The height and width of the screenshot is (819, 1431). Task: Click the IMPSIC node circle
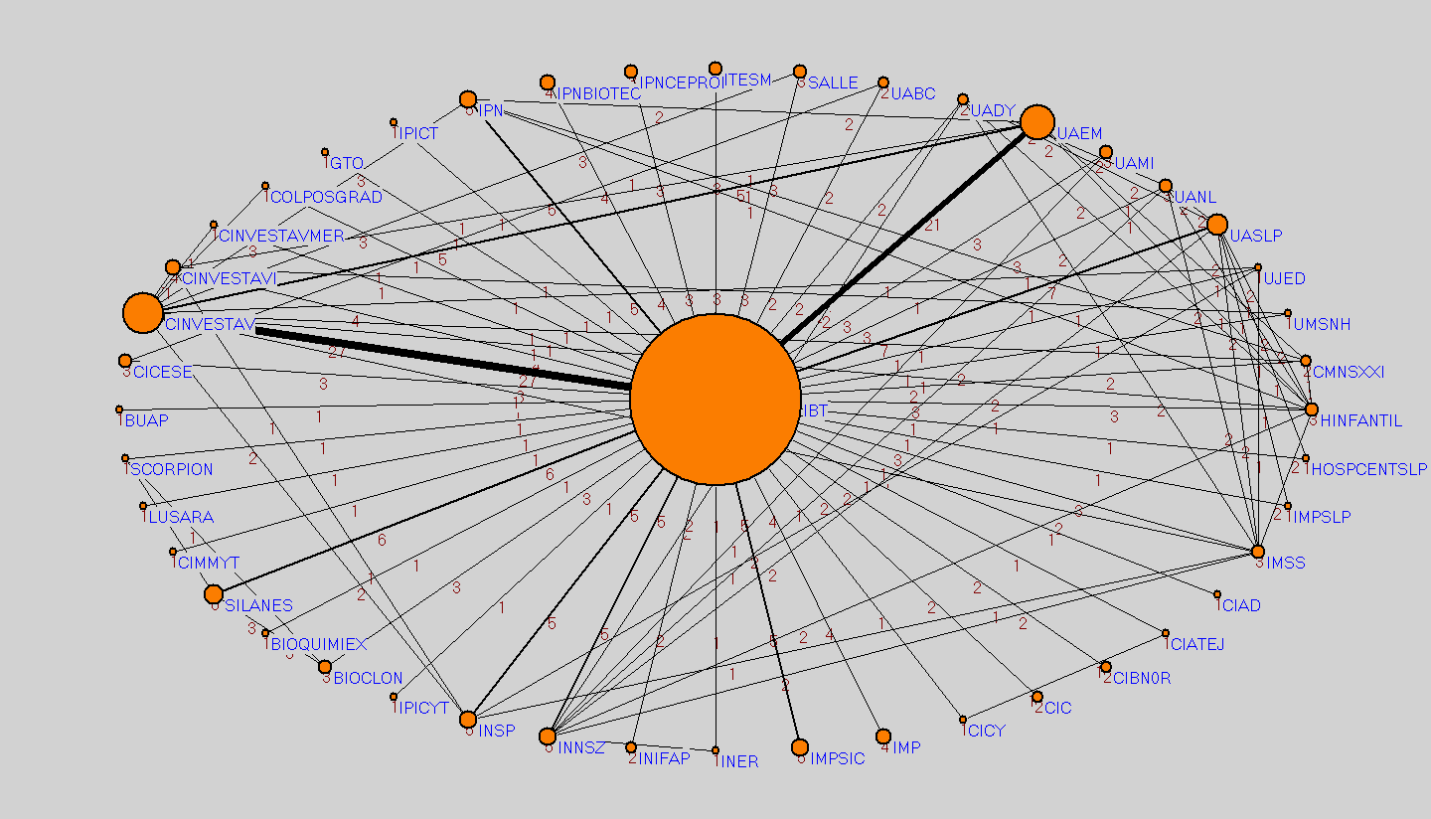tap(800, 747)
